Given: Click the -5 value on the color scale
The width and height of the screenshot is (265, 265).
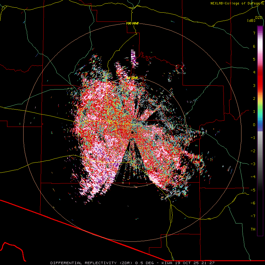Looking at the screenshot, I should tap(253, 190).
